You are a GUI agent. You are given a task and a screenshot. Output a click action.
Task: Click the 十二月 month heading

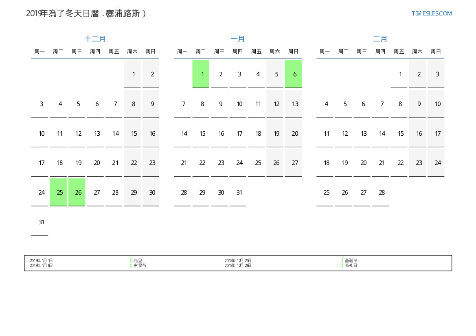click(95, 39)
